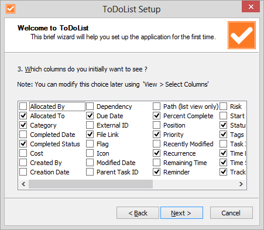This screenshot has width=264, height=230.
Task: Uncheck the Category column
Action: 23,125
